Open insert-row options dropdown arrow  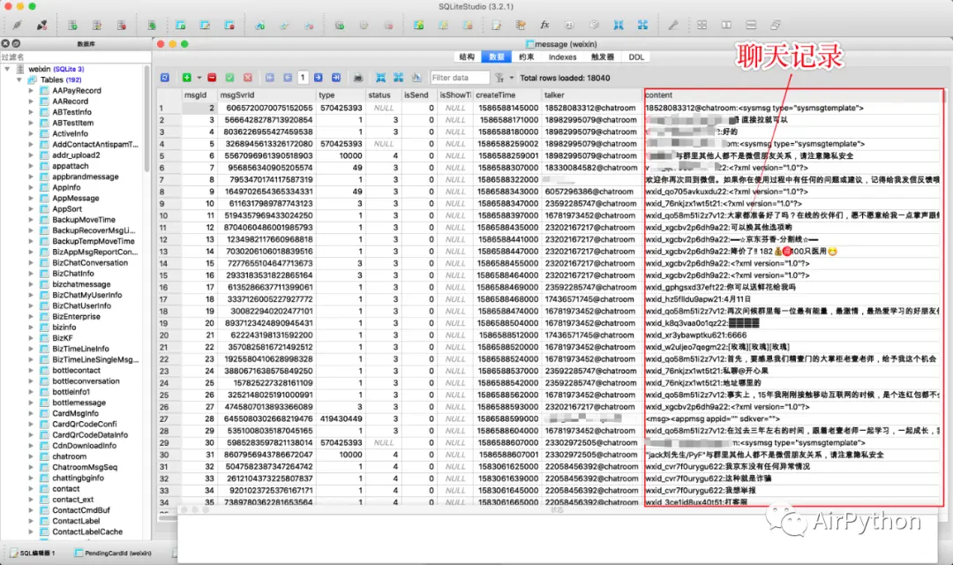[x=199, y=78]
